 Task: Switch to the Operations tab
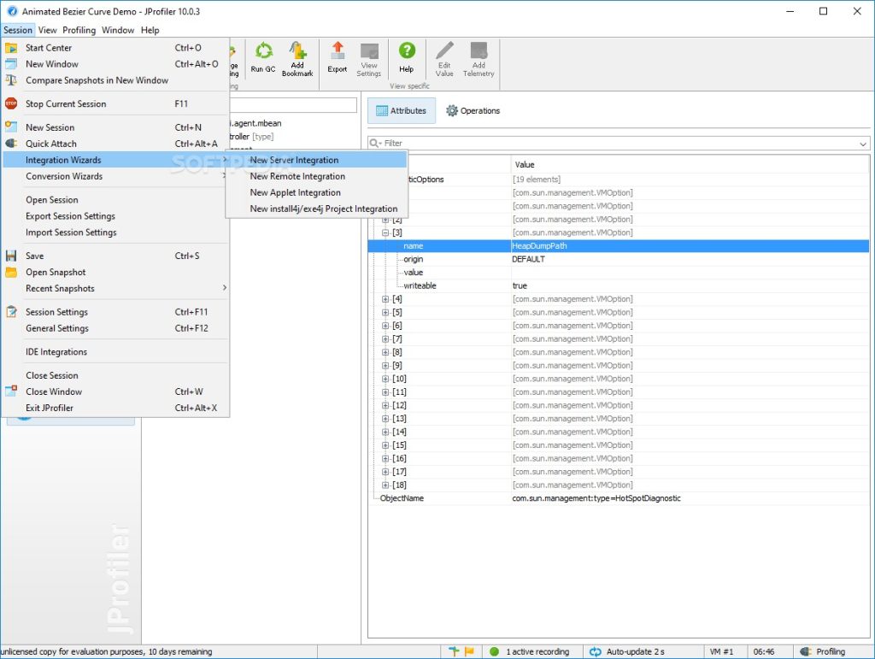point(473,111)
